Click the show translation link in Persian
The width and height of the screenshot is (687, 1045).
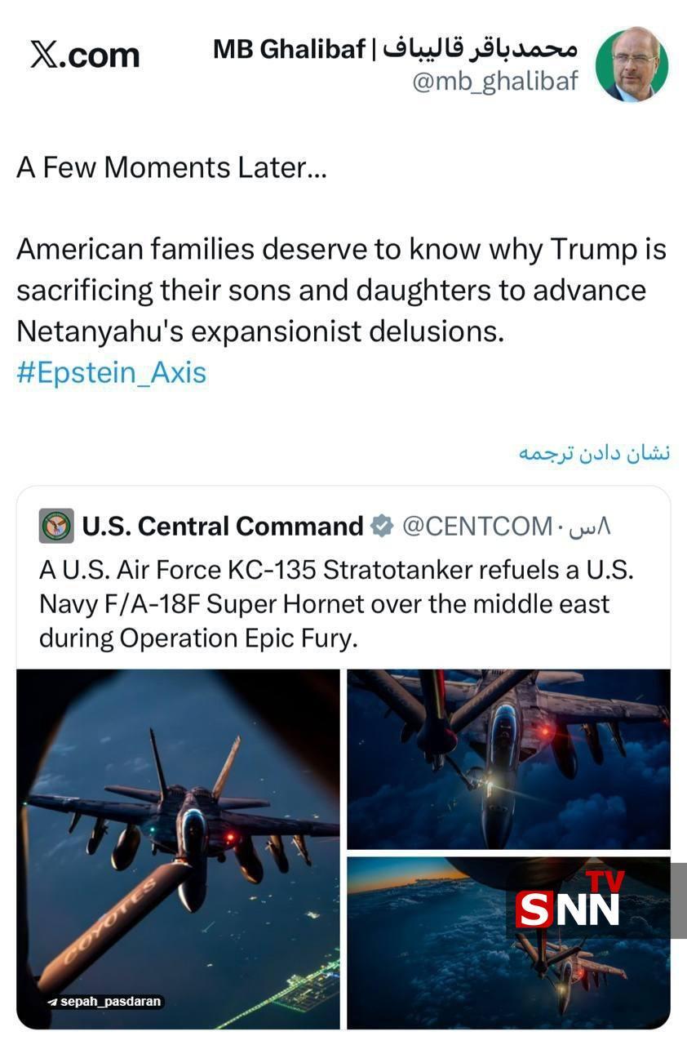[x=594, y=454]
